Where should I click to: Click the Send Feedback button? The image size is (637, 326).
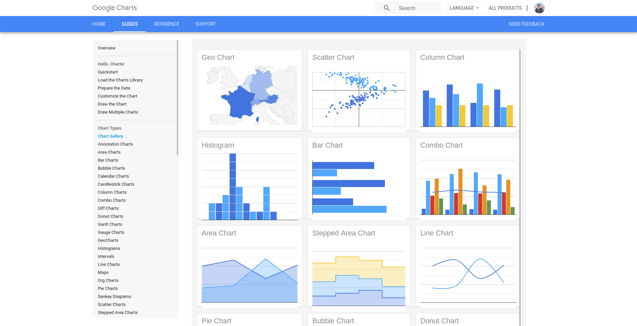pos(526,24)
